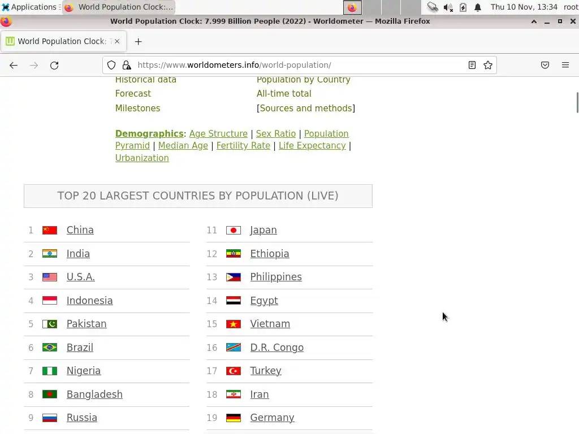Follow the Urbanization link

click(x=142, y=158)
